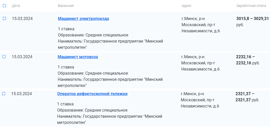Open the Машинист электропоезда vacancy link
Image resolution: width=270 pixels, height=129 pixels.
[83, 19]
